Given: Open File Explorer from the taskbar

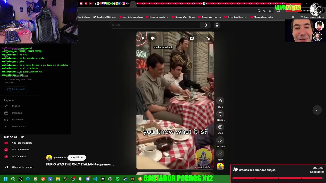Looking at the screenshot, I should coord(58,179).
